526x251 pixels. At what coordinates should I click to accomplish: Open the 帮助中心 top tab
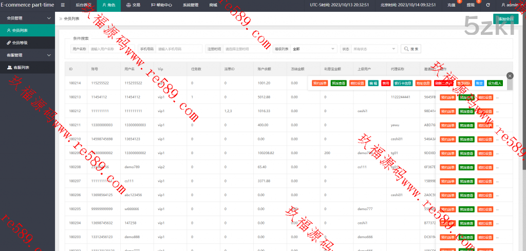[x=161, y=5]
